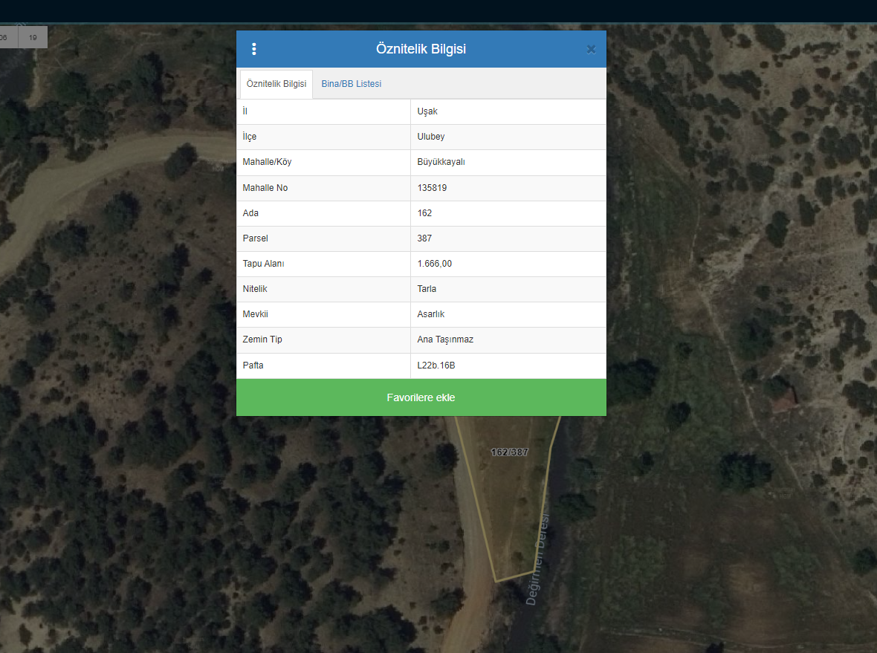The image size is (877, 653).
Task: Click the Asarlık value in Mevkii row
Action: click(430, 314)
